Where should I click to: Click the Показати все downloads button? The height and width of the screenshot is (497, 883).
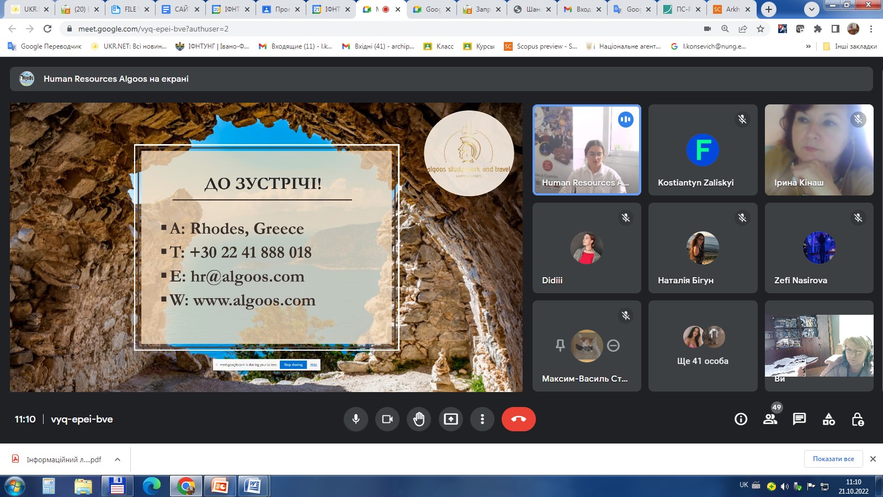click(833, 459)
